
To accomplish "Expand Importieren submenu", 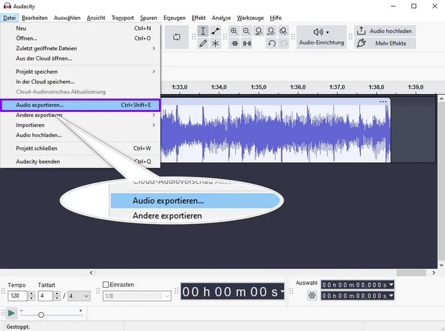I will click(x=81, y=125).
